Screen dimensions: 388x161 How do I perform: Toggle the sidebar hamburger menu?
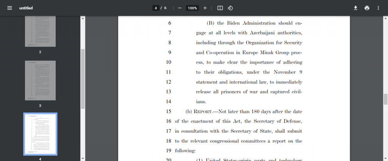pos(9,8)
